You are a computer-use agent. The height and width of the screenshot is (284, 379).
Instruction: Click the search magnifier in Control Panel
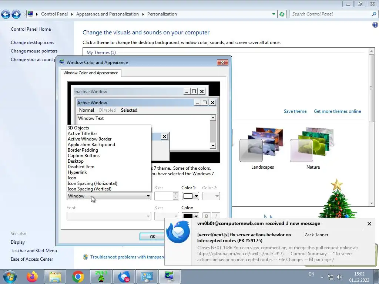pos(374,14)
